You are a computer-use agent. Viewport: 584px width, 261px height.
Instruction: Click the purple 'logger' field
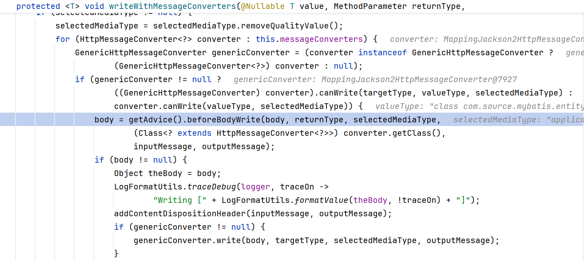coord(256,187)
